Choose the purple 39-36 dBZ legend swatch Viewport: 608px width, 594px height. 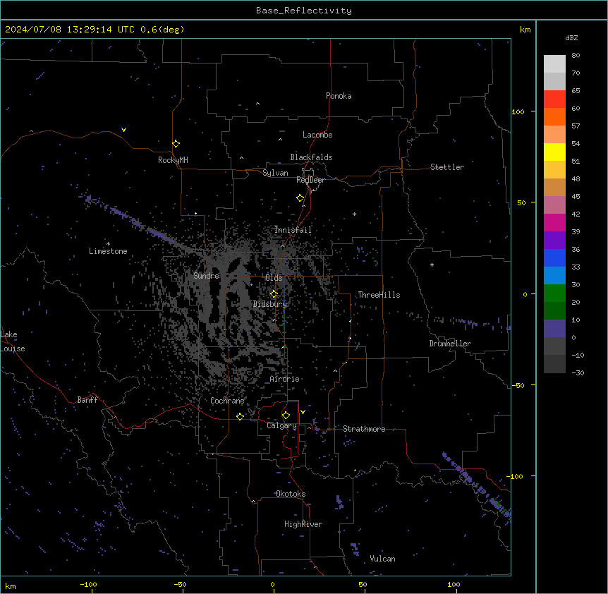click(x=554, y=241)
